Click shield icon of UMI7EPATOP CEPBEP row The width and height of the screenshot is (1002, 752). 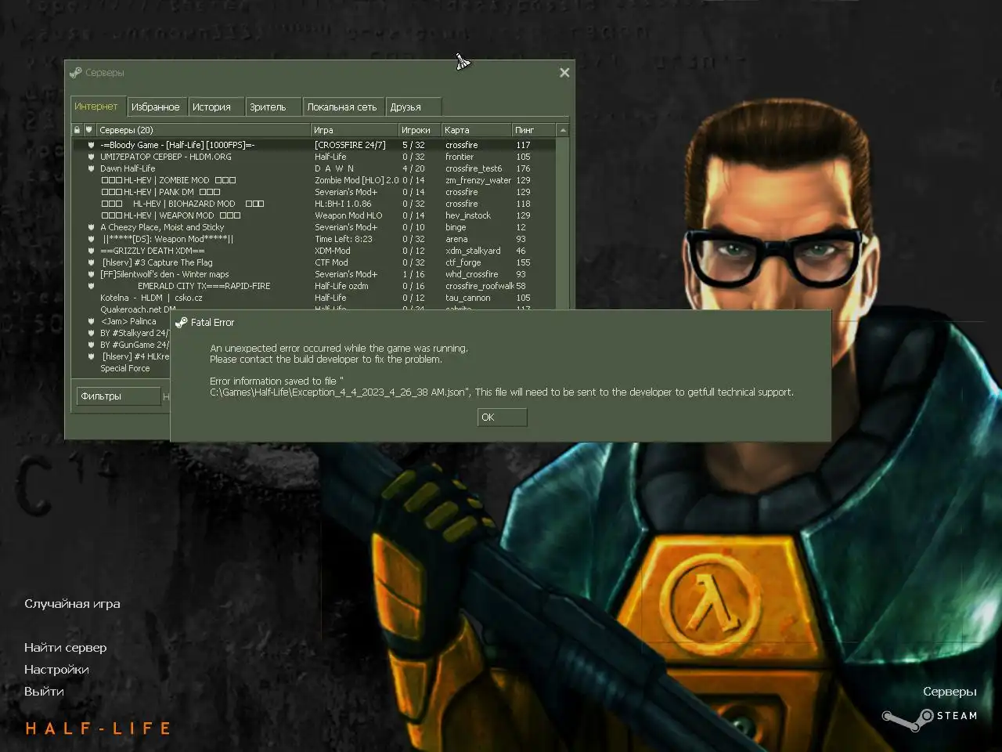click(91, 157)
